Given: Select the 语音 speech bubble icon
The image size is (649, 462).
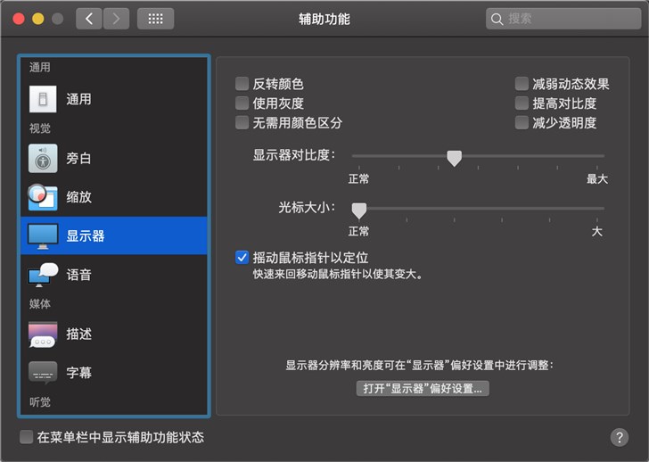Looking at the screenshot, I should click(x=43, y=275).
